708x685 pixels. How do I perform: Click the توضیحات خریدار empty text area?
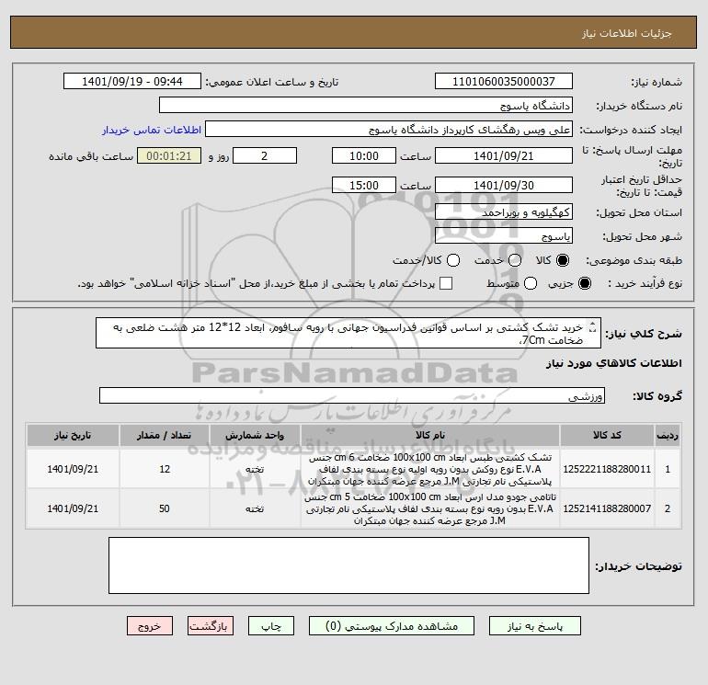348,565
